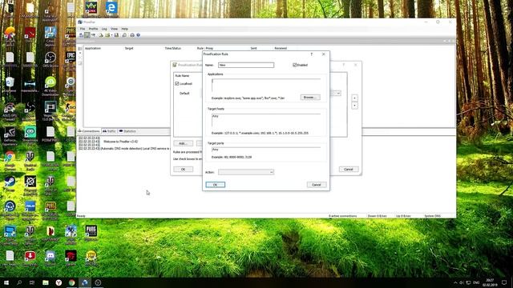Open the Profile menu
513x288 pixels.
coord(93,29)
